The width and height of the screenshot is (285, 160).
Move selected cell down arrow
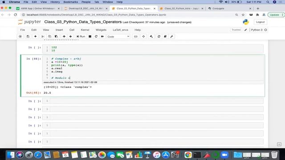coord(70,36)
